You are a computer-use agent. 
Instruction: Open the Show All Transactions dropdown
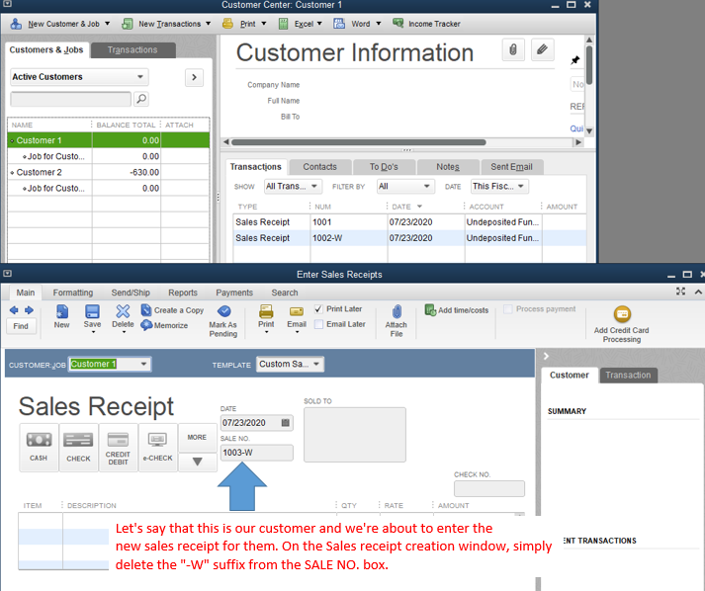[x=292, y=186]
